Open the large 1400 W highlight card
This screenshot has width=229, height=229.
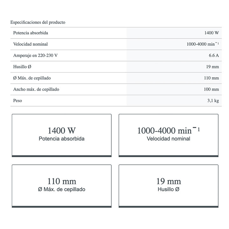click(x=62, y=135)
